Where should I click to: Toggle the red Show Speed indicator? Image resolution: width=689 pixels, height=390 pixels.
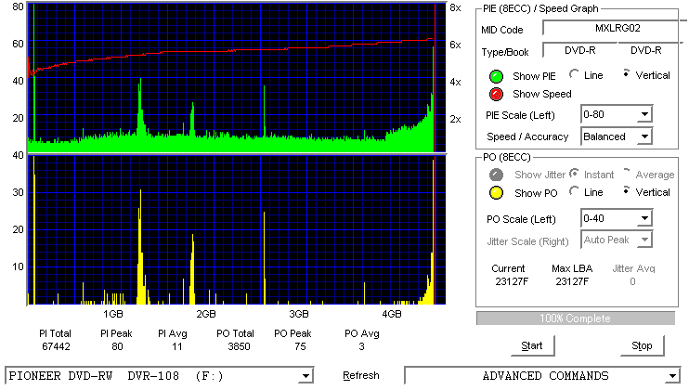[496, 94]
